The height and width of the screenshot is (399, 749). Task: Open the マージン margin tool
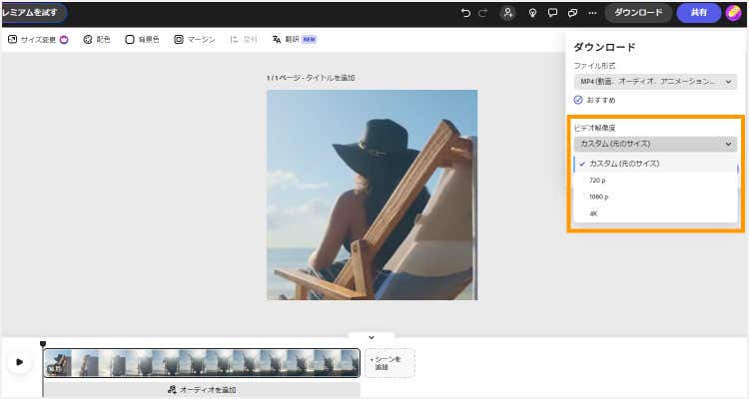[195, 40]
